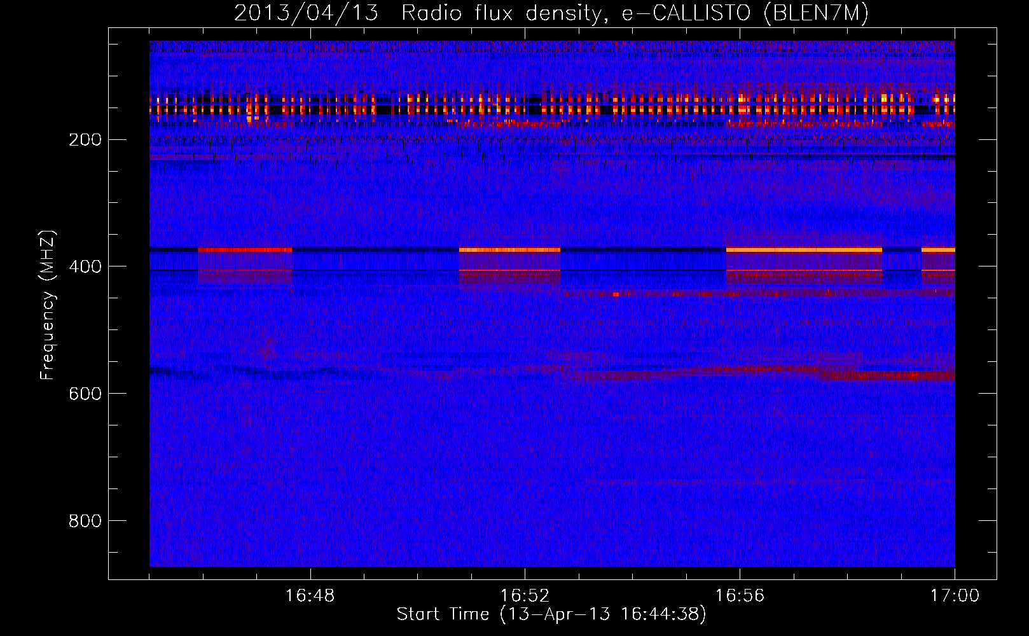
Task: Click the 400 frequency tick label
Action: (85, 266)
